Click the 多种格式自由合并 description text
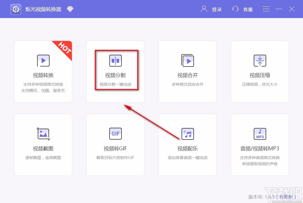 tap(187, 84)
